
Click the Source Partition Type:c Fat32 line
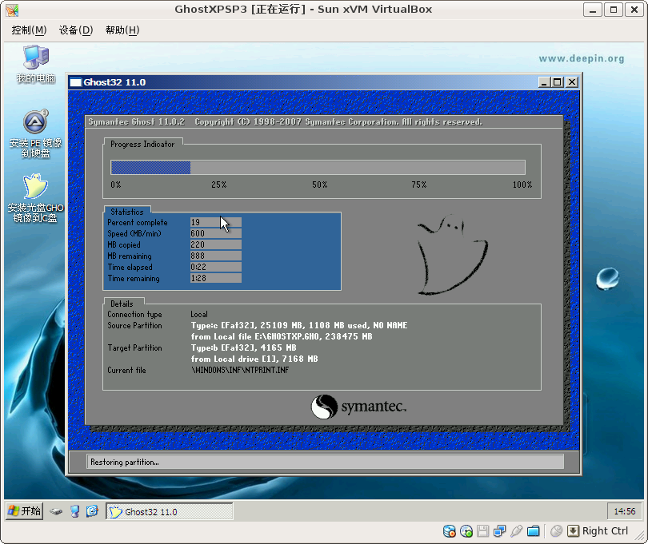298,325
